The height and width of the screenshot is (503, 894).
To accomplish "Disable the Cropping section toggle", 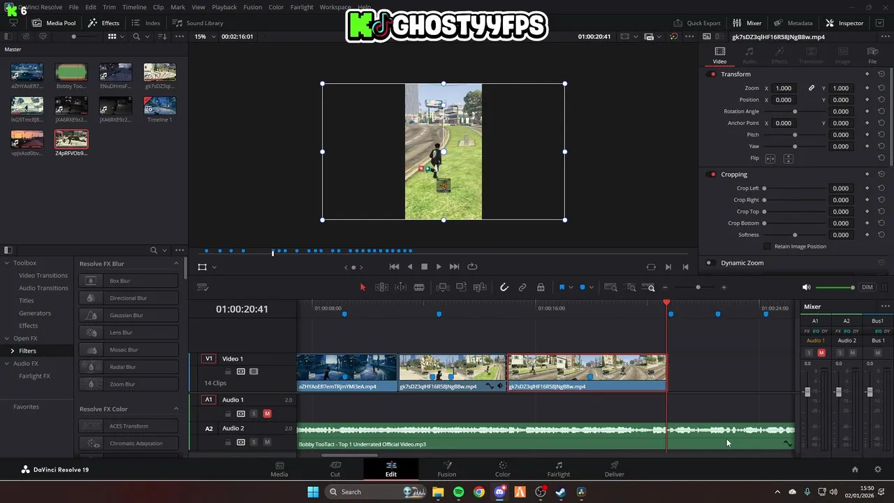I will [712, 175].
